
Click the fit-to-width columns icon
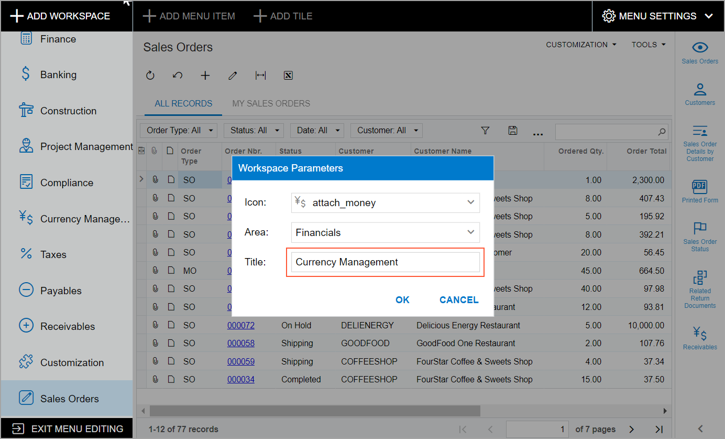click(260, 76)
